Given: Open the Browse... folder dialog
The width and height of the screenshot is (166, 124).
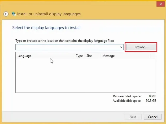Looking at the screenshot, I should [x=141, y=47].
